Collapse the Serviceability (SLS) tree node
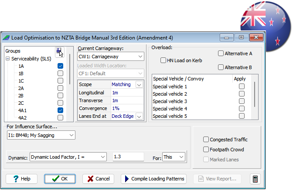 tap(8, 59)
